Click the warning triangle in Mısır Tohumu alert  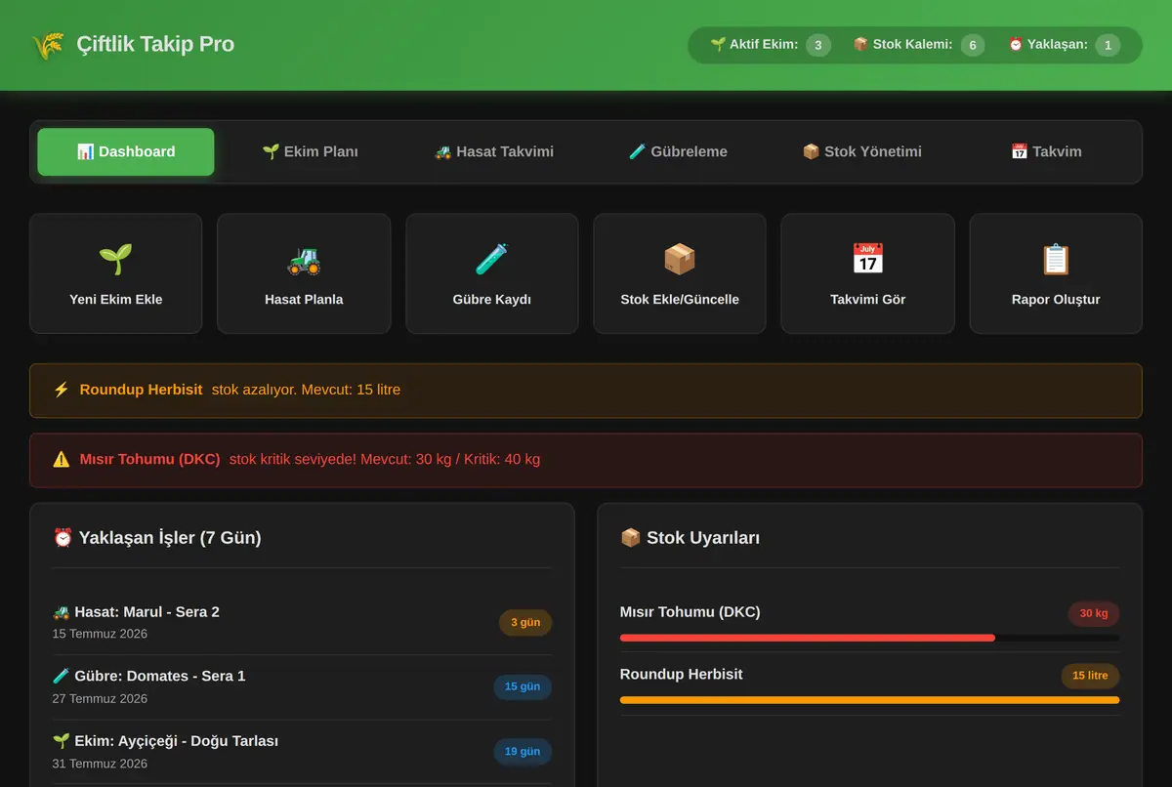[62, 459]
